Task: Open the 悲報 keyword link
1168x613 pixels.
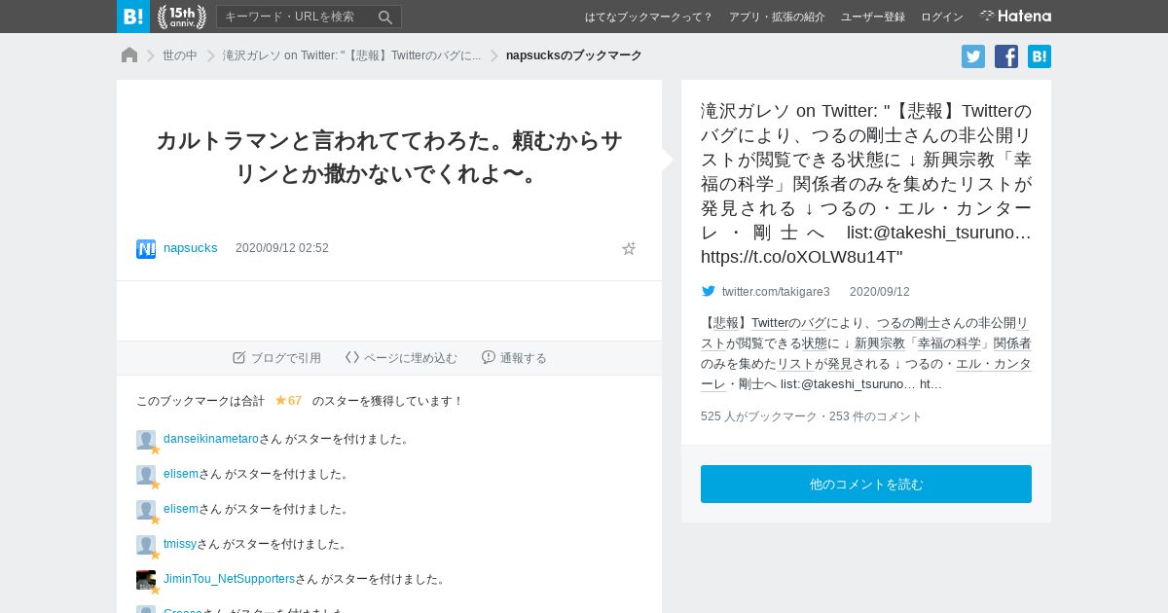Action: (726, 323)
